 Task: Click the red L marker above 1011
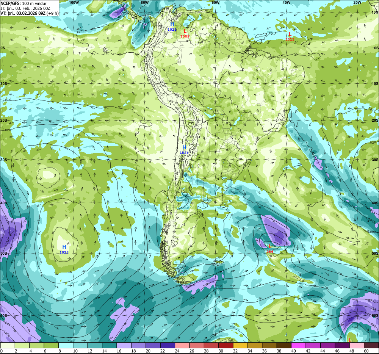pyautogui.click(x=290, y=34)
